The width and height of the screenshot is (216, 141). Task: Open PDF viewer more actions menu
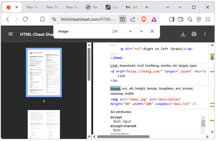click(x=205, y=34)
